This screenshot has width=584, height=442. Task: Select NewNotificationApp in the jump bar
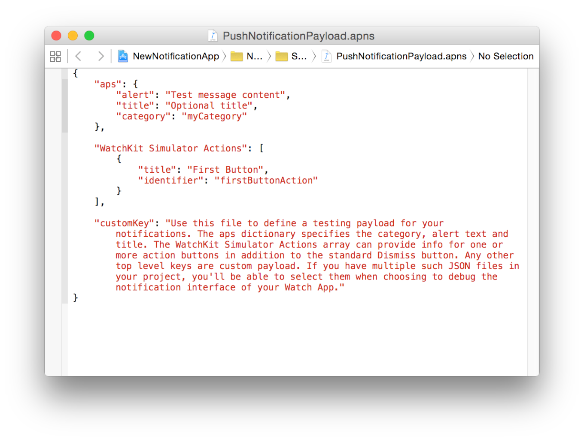click(x=176, y=56)
